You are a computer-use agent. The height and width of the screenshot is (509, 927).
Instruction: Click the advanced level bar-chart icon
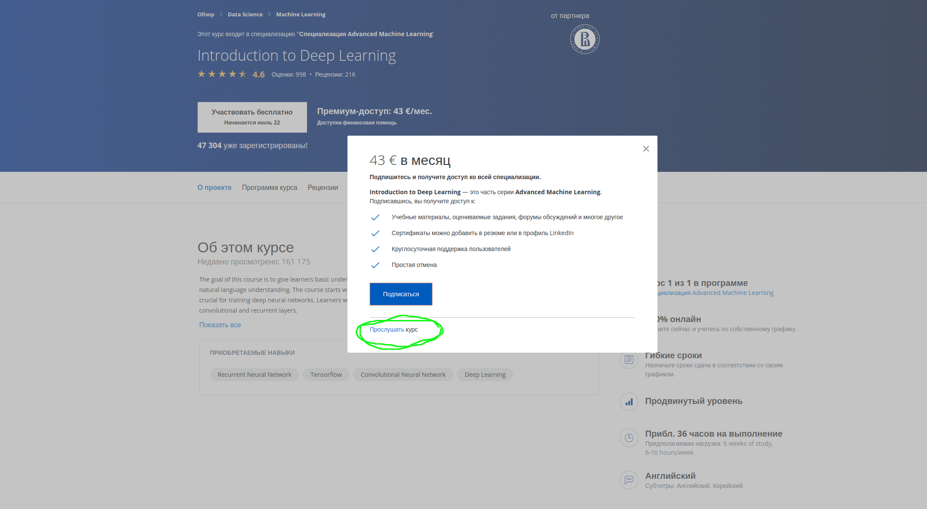tap(629, 402)
